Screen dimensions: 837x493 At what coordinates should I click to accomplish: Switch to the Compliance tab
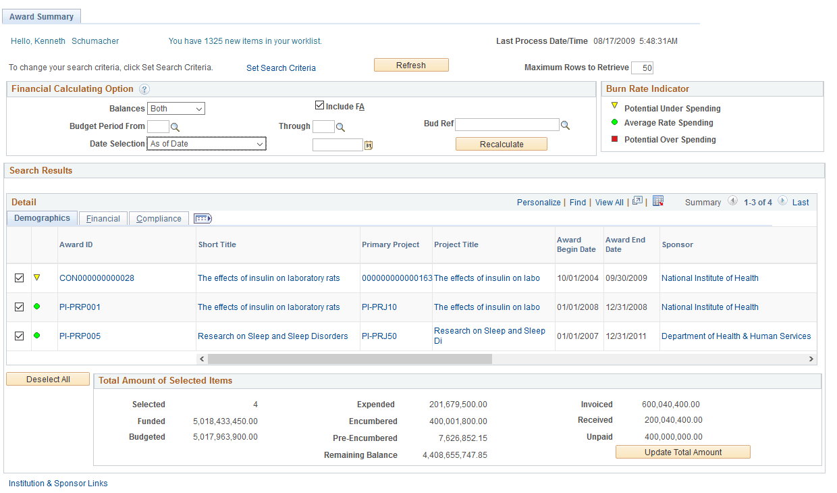(159, 219)
